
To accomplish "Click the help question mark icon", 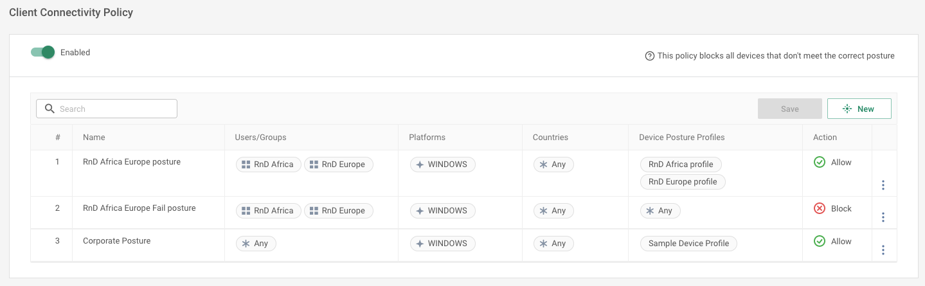I will point(649,56).
